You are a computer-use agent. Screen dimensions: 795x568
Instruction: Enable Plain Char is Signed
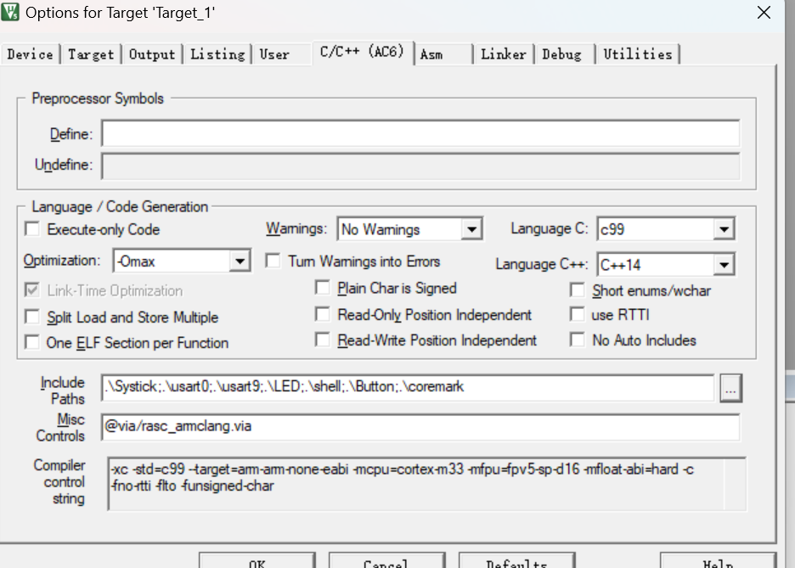click(x=323, y=288)
